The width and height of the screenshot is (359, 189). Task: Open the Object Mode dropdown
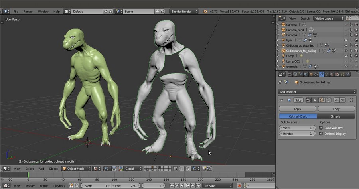coord(76,169)
